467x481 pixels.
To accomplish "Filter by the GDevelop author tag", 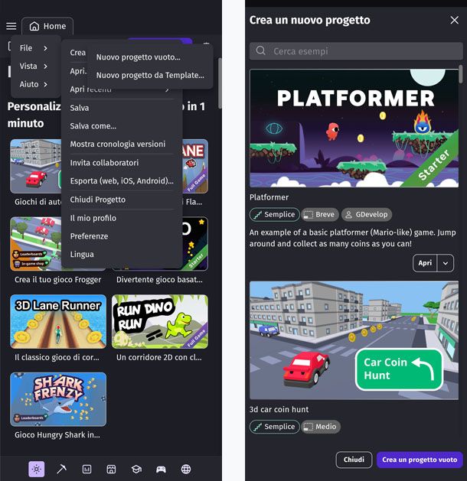I will pyautogui.click(x=367, y=214).
